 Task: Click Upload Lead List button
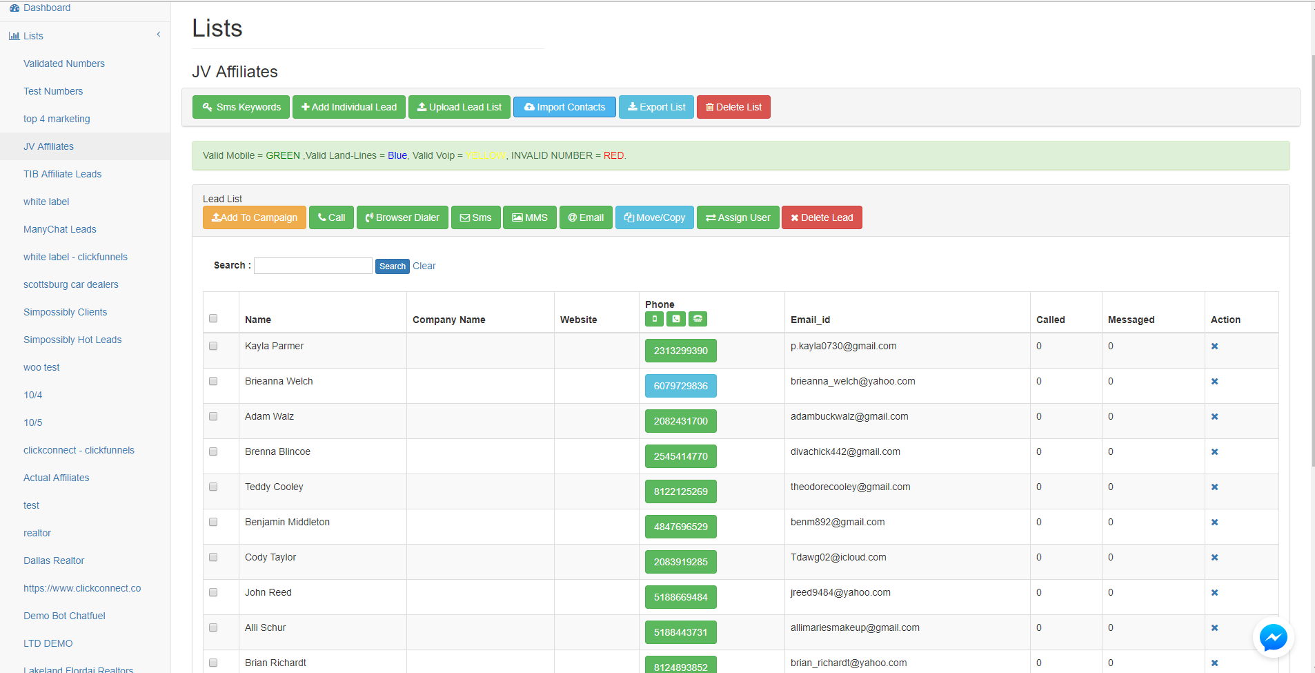coord(459,107)
